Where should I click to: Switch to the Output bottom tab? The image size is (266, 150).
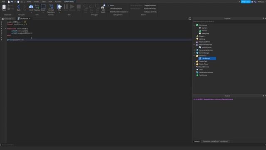click(x=197, y=142)
